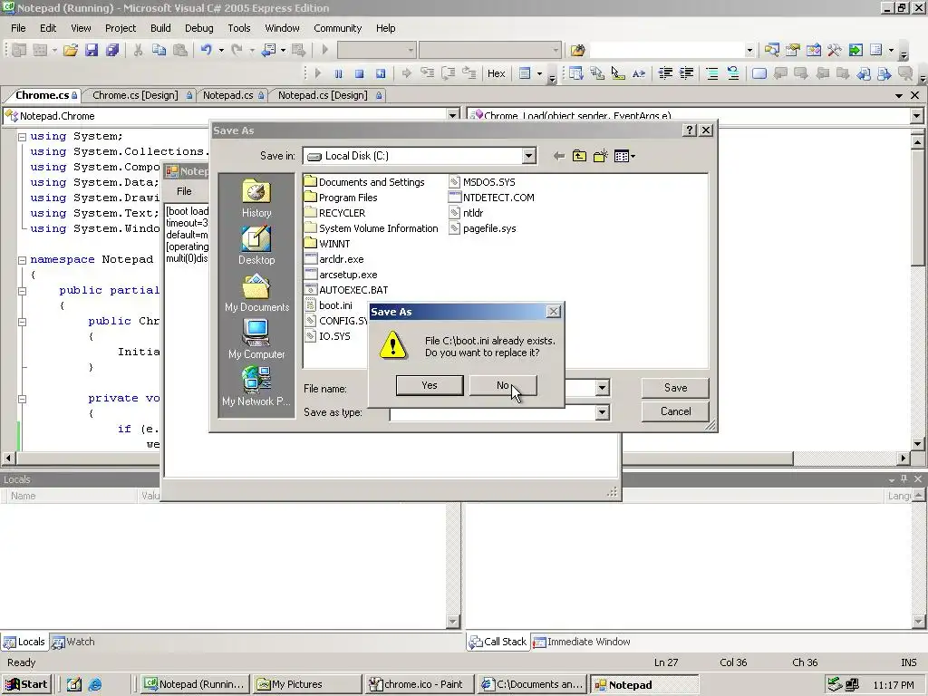Click My Documents places shortcut

(256, 293)
